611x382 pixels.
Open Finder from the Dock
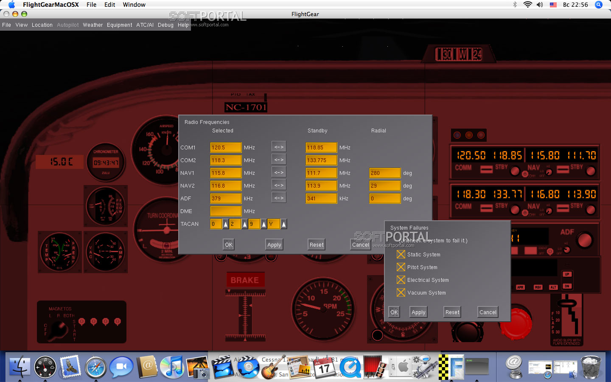pyautogui.click(x=20, y=367)
